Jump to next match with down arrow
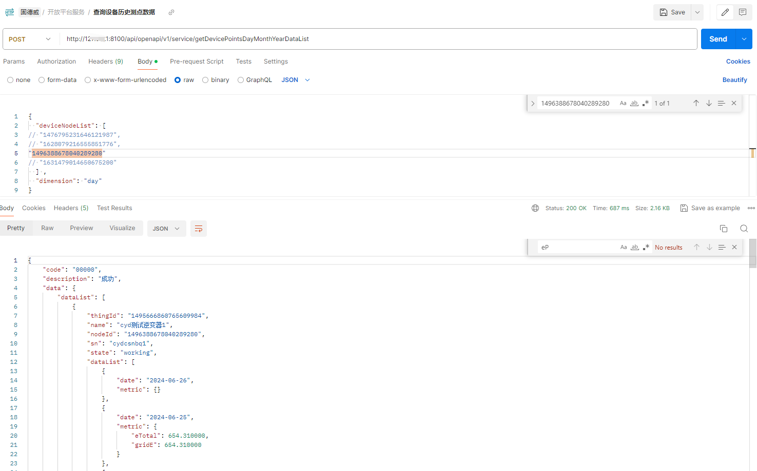This screenshot has width=757, height=471. point(709,247)
